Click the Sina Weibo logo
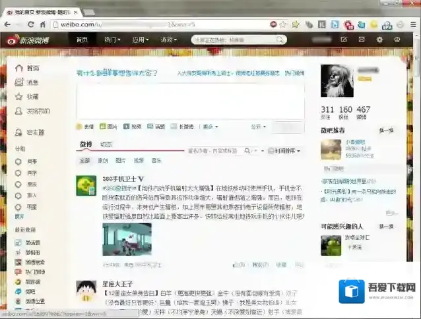Screen dimensions: 421x319 28,40
